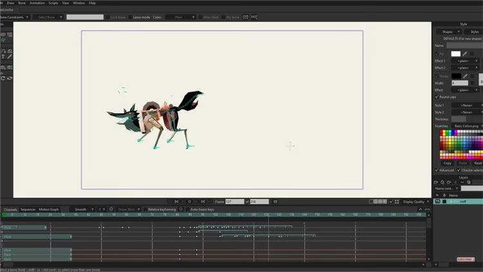Toggle the audio mute speaker icon
Image resolution: width=483 pixels, height=272 pixels.
point(276,202)
